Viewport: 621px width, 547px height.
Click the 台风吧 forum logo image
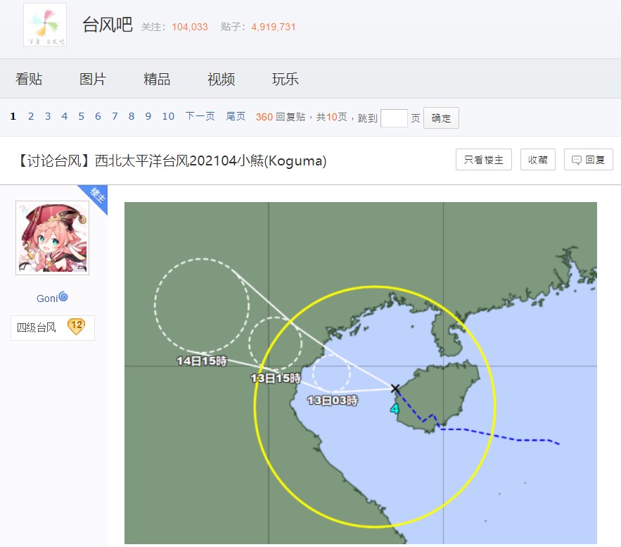45,25
